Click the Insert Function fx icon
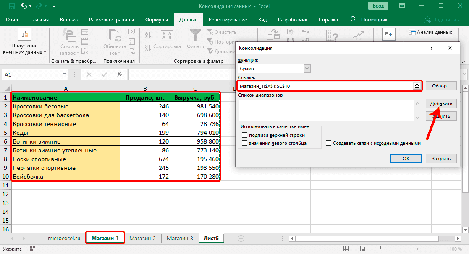 119,74
